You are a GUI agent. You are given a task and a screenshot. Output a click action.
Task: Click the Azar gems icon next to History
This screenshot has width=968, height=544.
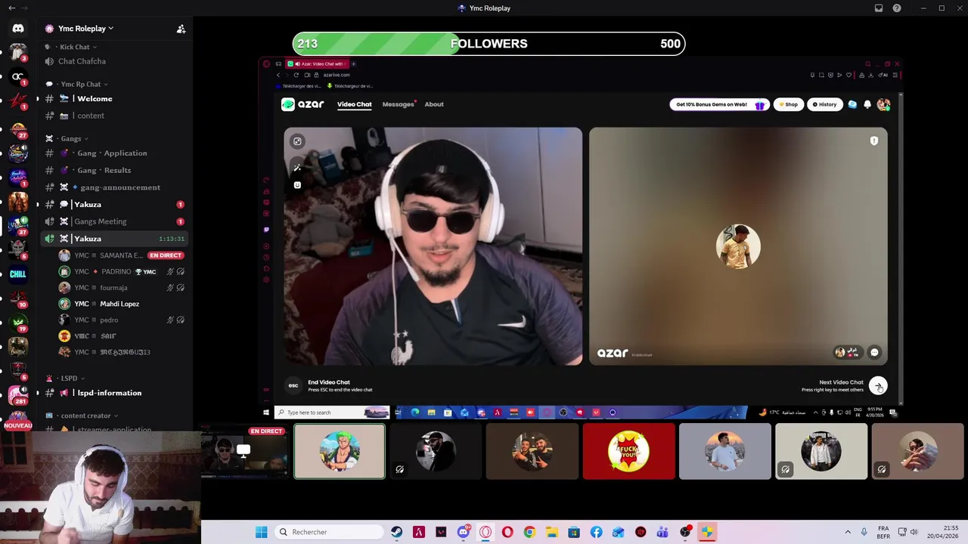(x=852, y=104)
